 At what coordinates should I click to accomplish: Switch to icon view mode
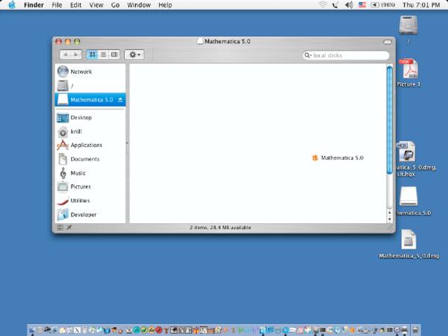93,55
